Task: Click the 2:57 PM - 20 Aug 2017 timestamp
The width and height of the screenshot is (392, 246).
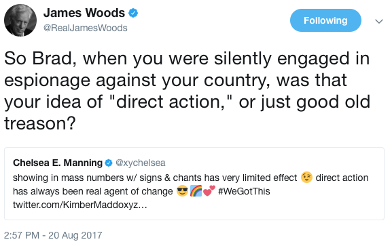Action: [x=53, y=235]
